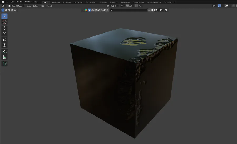Image resolution: width=237 pixels, height=144 pixels.
Task: Open the Window menu
Action: [x=28, y=2]
